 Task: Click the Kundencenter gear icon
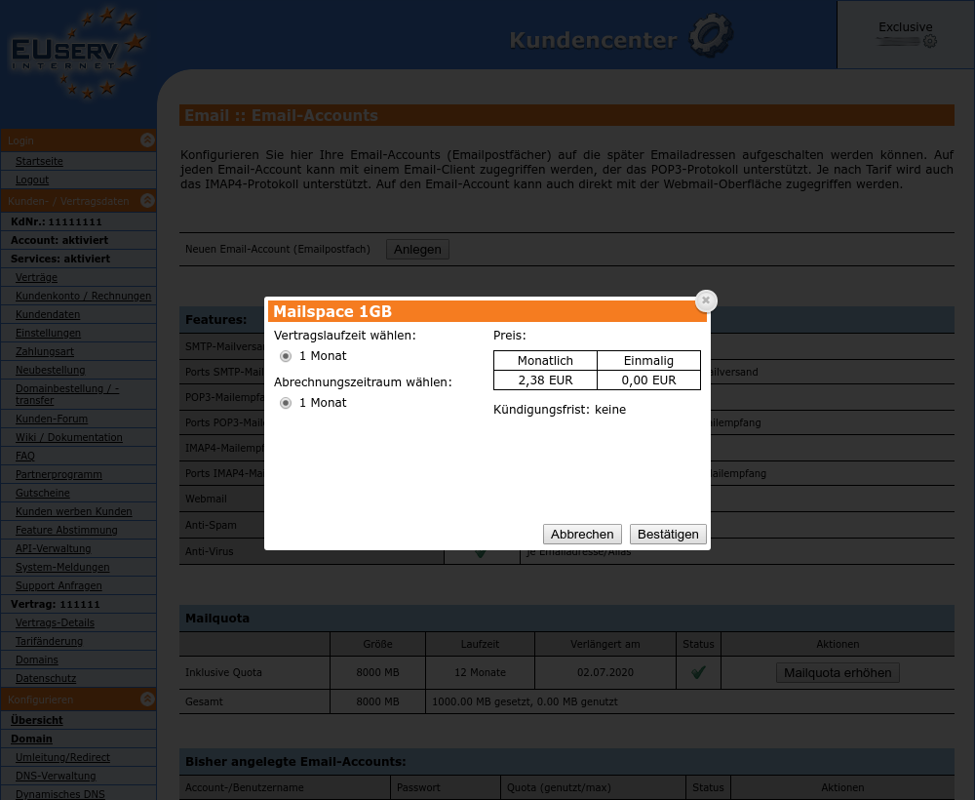pos(711,35)
